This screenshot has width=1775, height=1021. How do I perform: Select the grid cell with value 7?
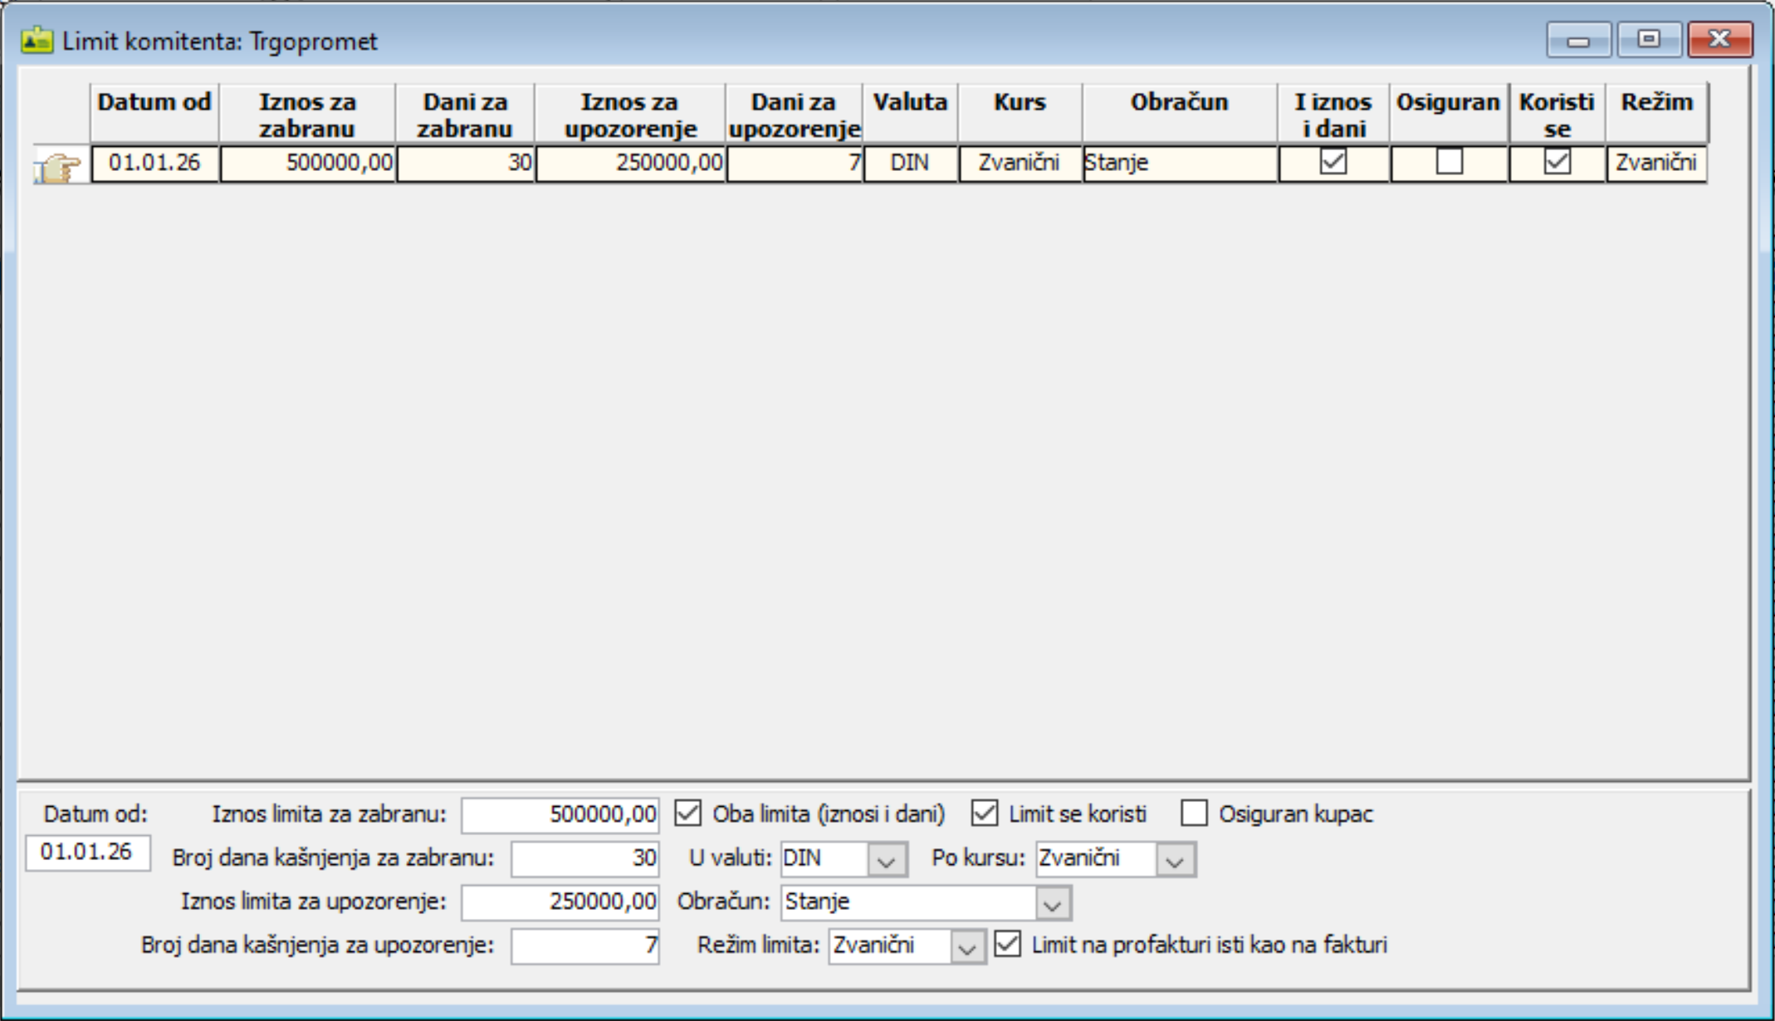(795, 163)
